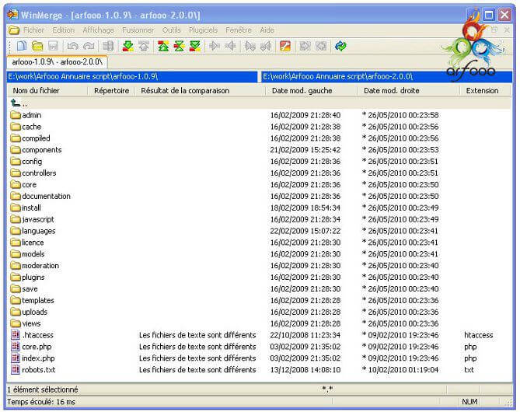Viewport: 520px width, 412px height.
Task: Click the Copy all to left icon
Action: 321,46
